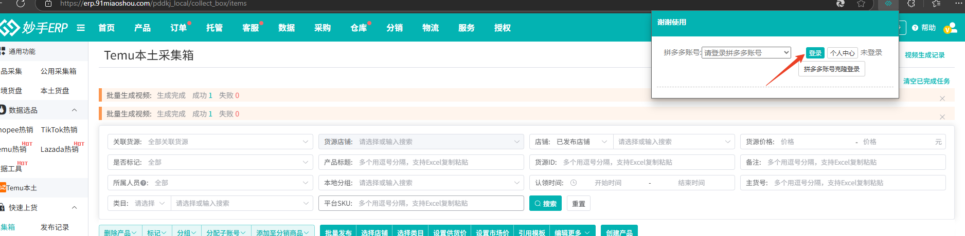This screenshot has width=965, height=236.
Task: Collapse the sidebar with the hamburger icon
Action: click(81, 28)
